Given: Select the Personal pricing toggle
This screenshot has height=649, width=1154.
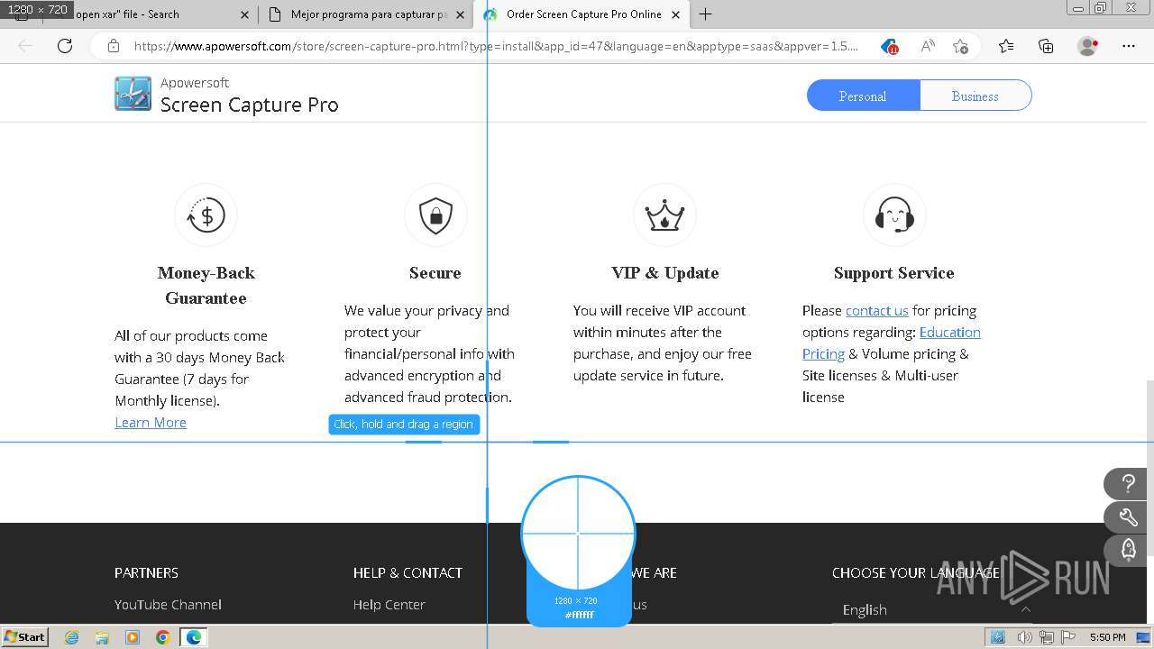Looking at the screenshot, I should [x=863, y=96].
